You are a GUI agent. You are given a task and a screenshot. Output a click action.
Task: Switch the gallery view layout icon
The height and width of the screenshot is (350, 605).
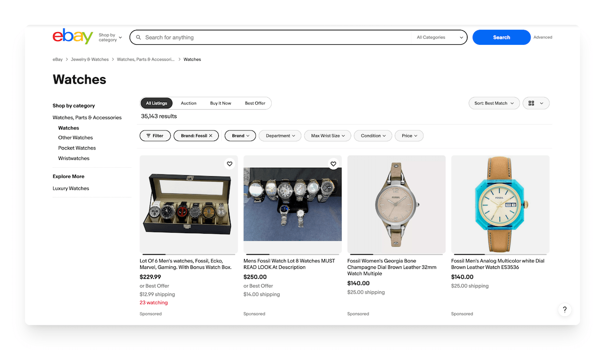pos(531,103)
